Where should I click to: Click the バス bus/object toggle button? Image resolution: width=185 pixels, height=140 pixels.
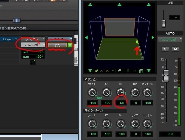pyautogui.click(x=57, y=45)
